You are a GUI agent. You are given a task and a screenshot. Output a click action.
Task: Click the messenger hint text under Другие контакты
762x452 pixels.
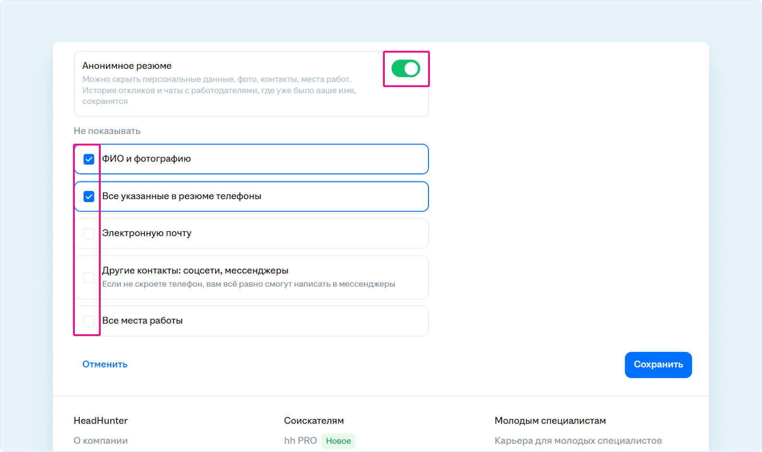point(249,284)
